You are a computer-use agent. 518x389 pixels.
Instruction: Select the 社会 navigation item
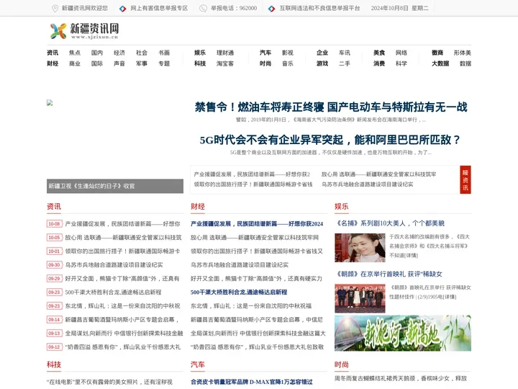pos(142,53)
